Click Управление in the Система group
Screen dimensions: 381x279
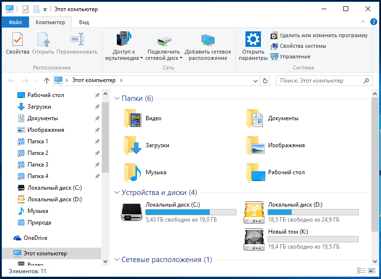(x=291, y=56)
